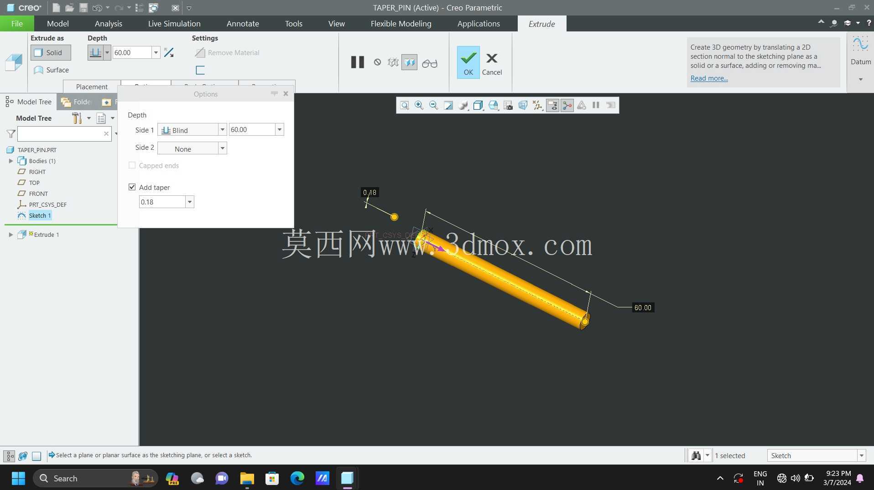Open the Annotate ribbon tab
Screen dimensions: 874x490
click(x=243, y=24)
